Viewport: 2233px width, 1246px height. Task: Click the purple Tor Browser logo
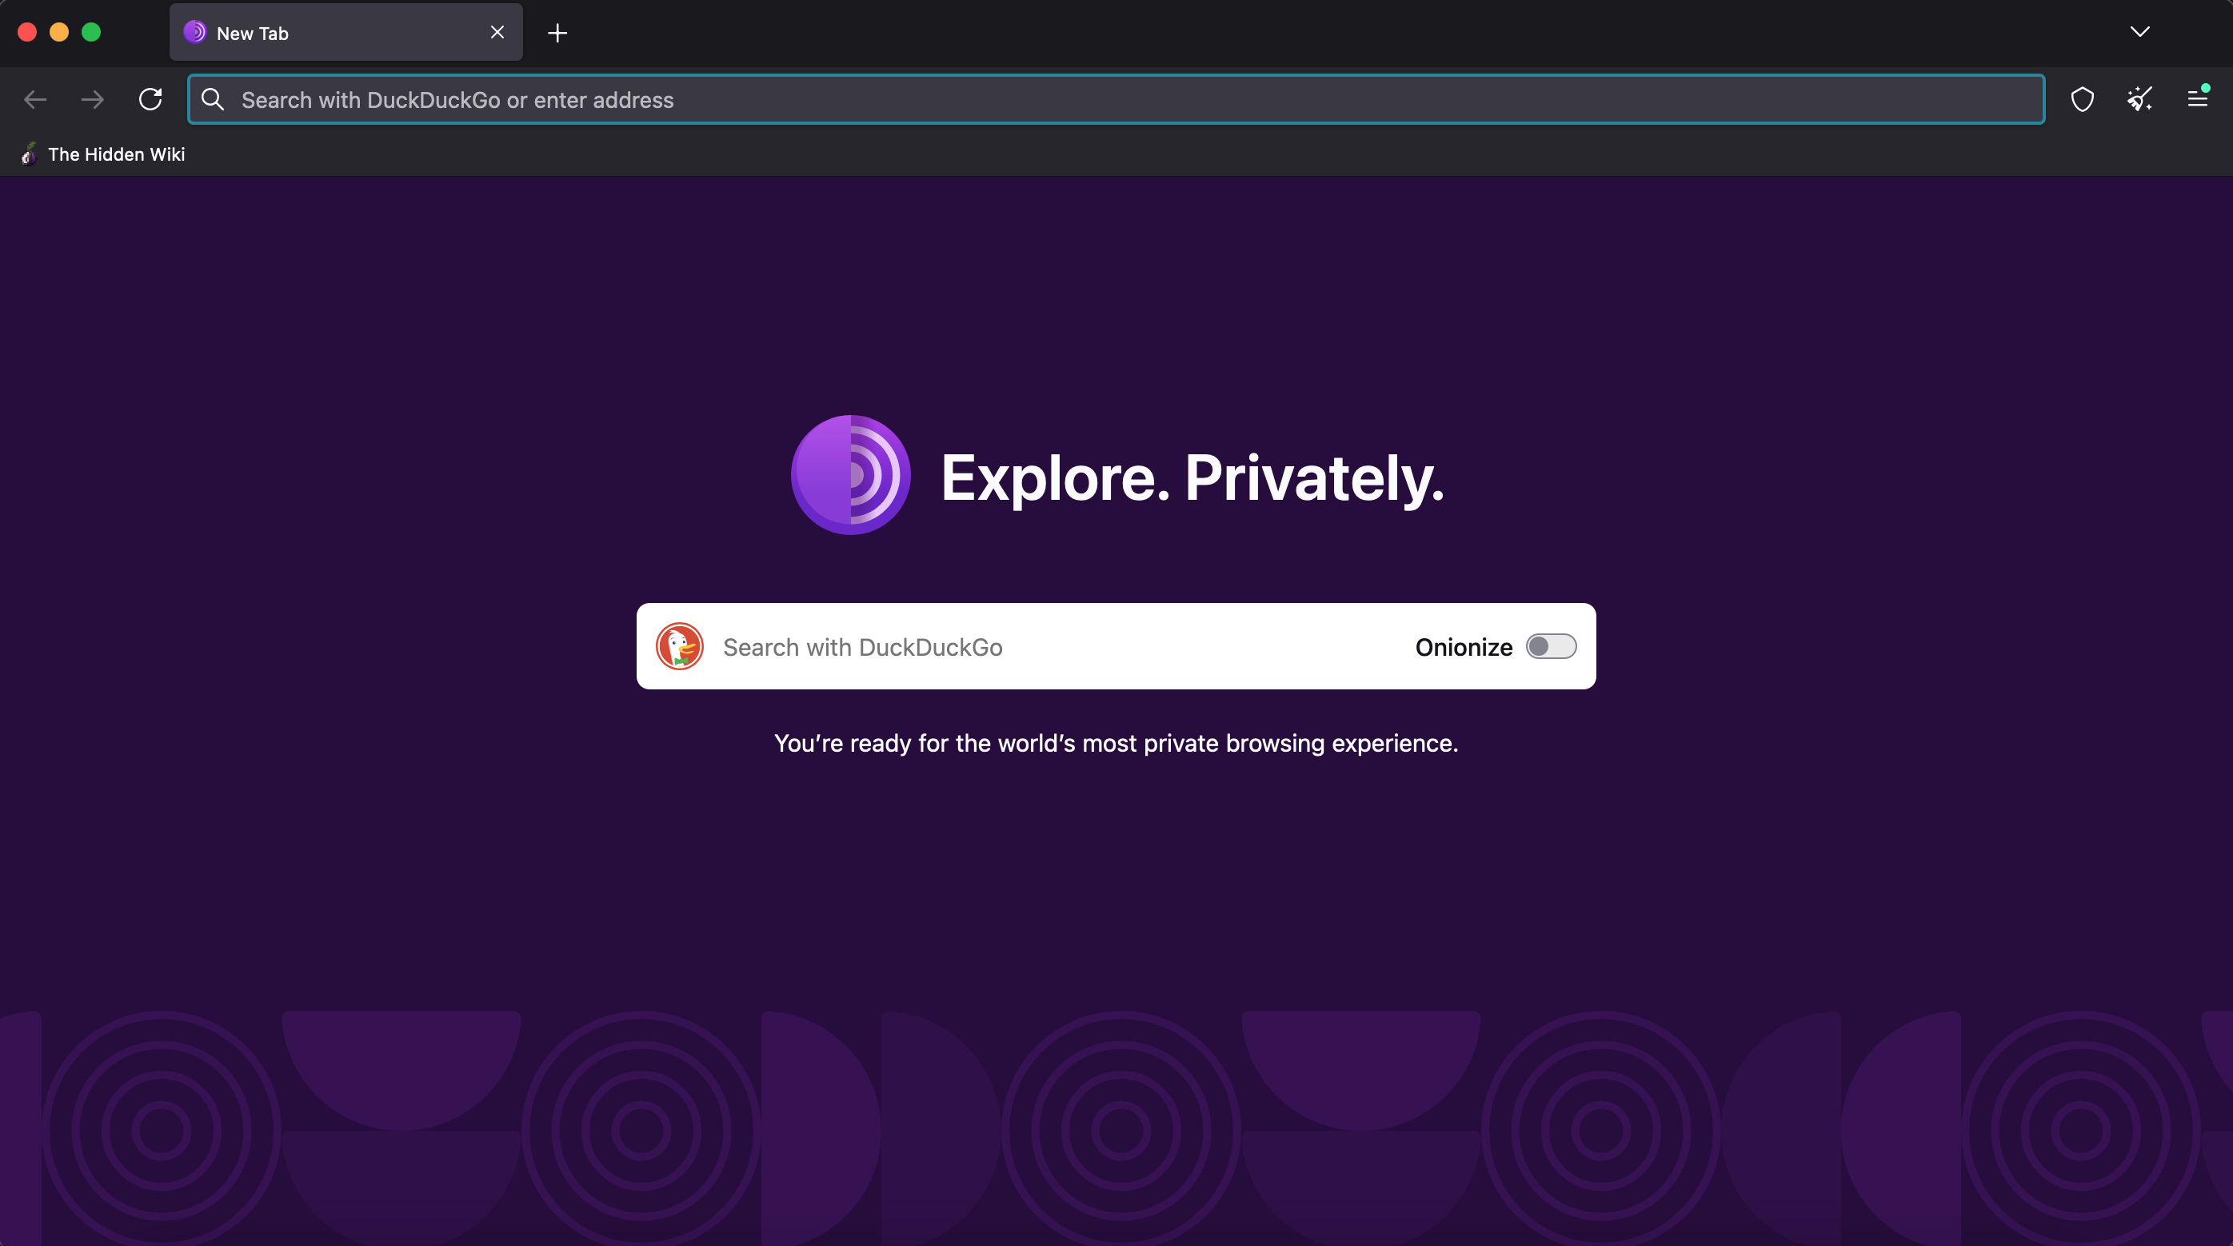click(850, 475)
